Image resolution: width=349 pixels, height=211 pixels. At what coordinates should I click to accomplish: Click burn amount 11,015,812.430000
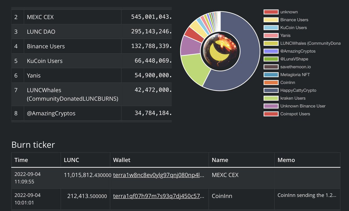point(88,175)
